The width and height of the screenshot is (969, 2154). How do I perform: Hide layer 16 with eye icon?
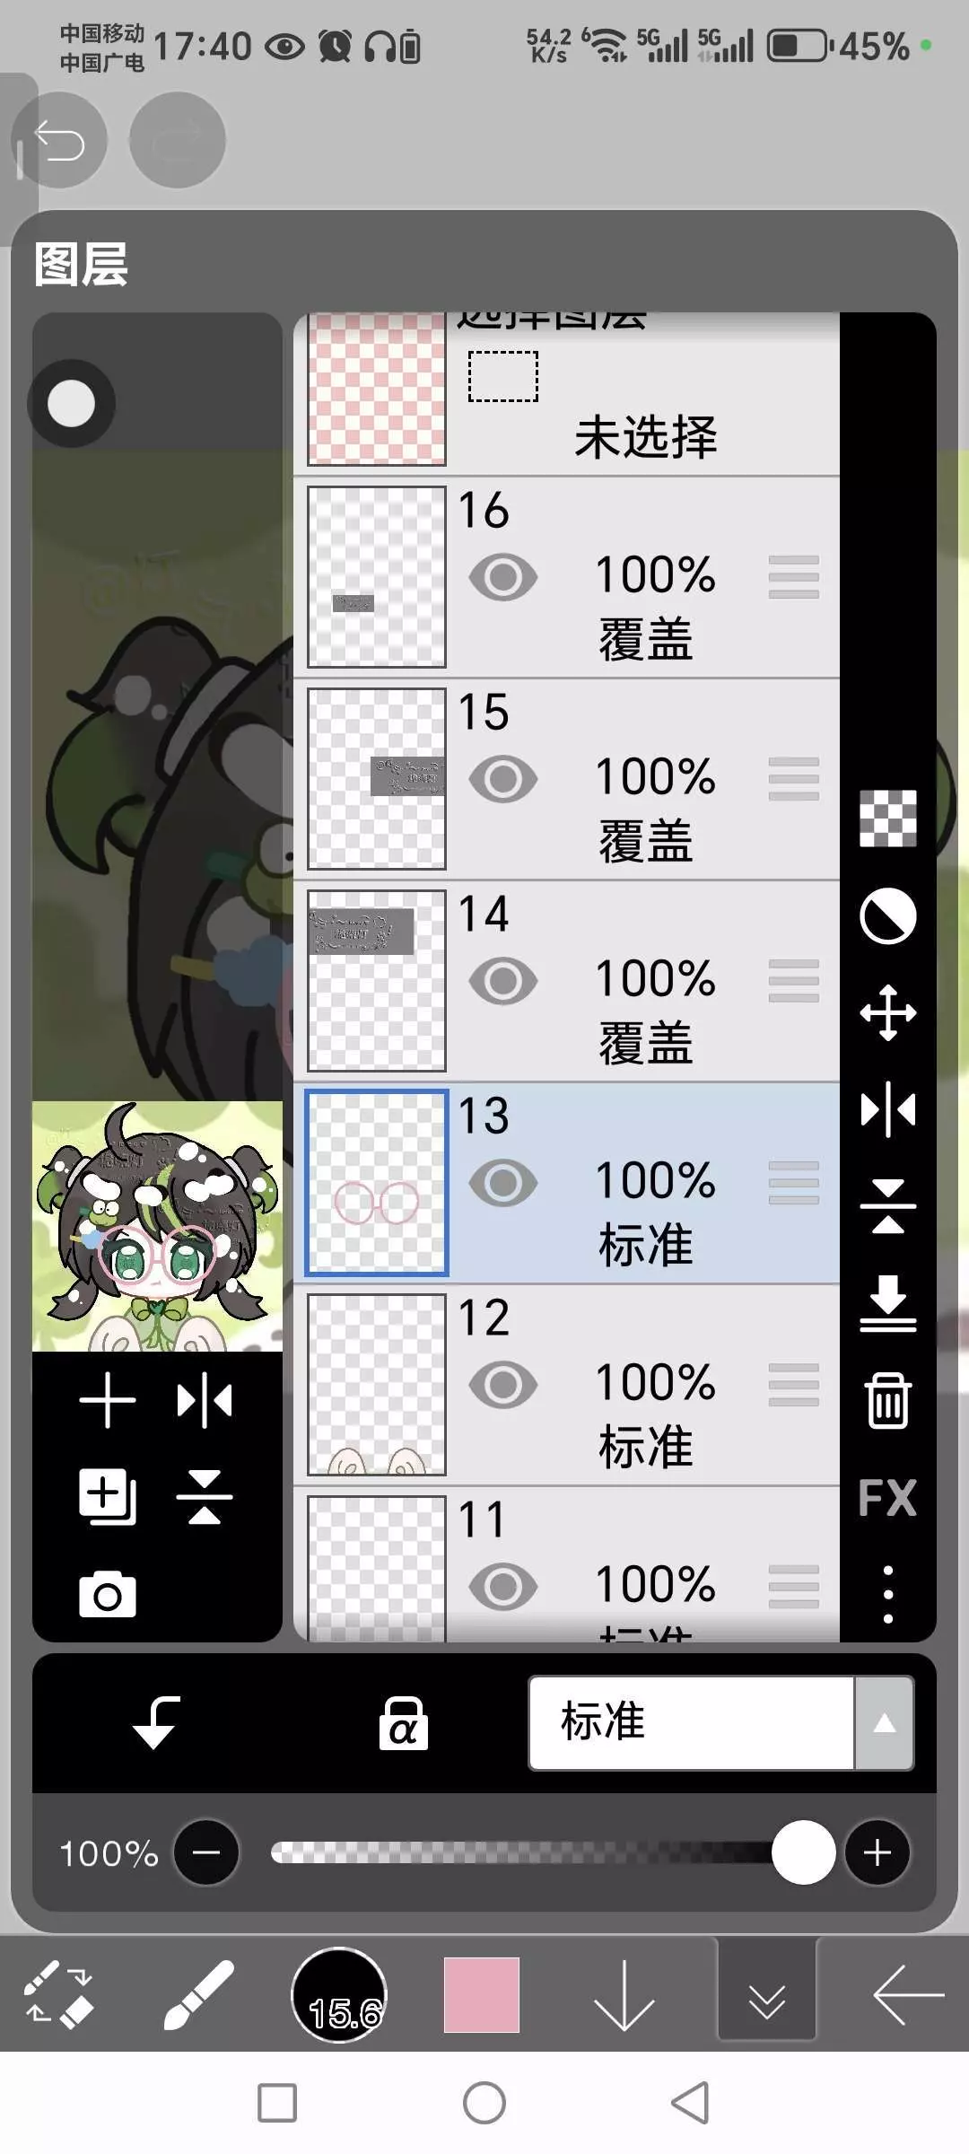coord(503,577)
